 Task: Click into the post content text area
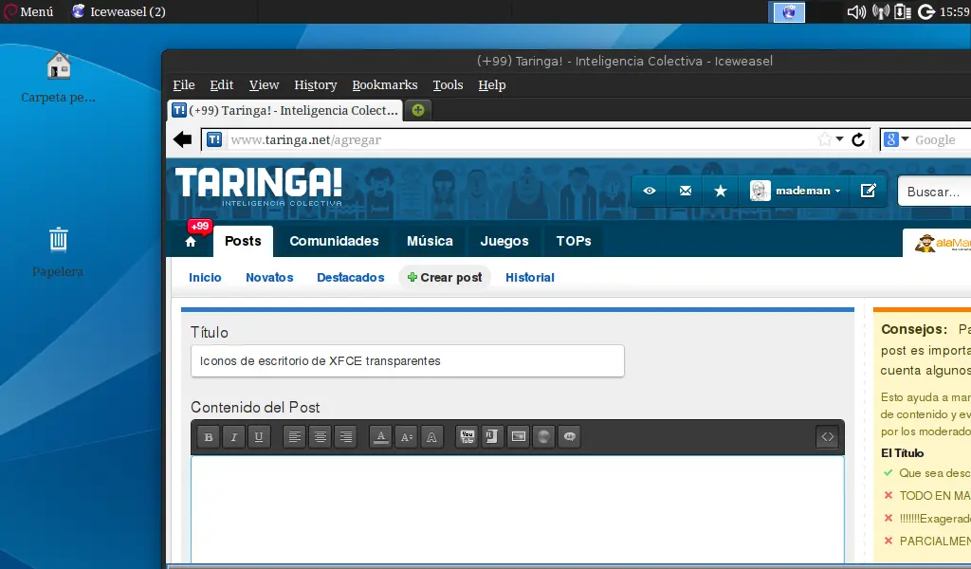(x=518, y=509)
